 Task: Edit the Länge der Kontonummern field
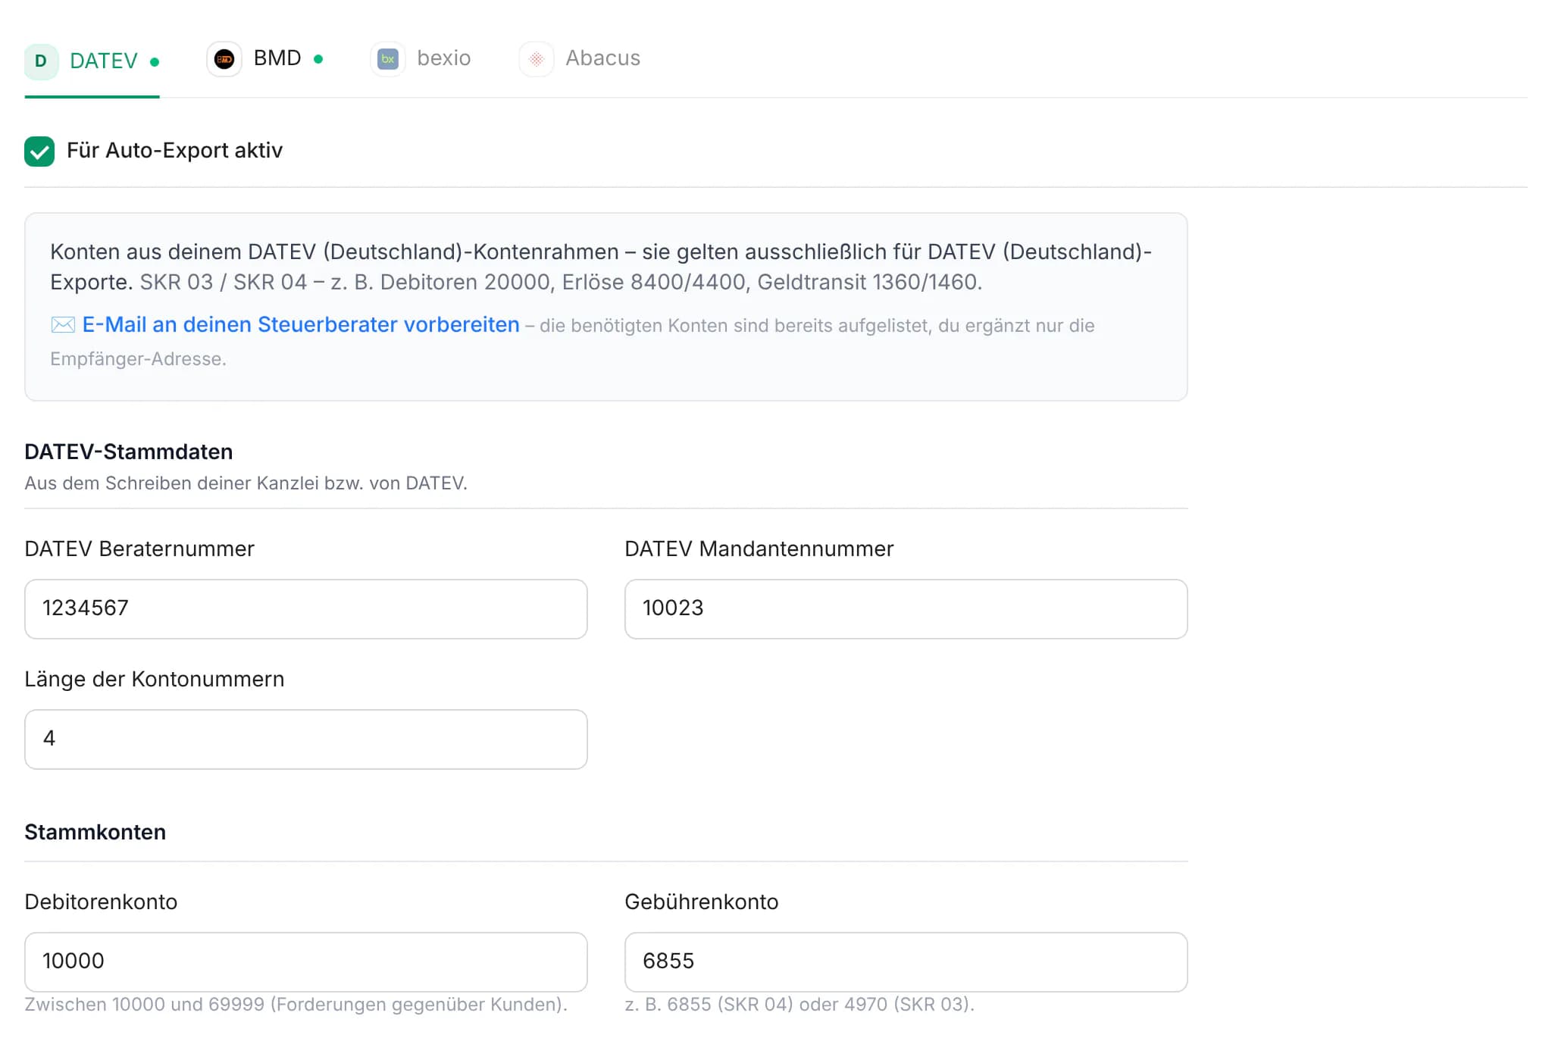306,739
